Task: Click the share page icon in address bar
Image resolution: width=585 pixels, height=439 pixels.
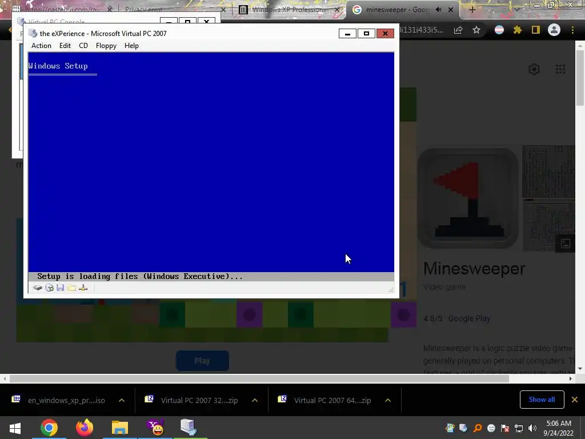Action: (458, 30)
